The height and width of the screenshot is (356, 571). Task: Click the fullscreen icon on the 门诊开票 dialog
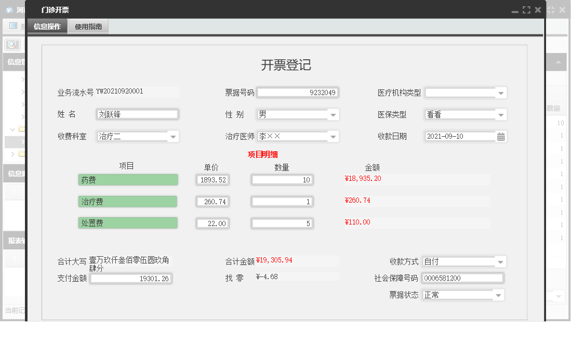[526, 9]
